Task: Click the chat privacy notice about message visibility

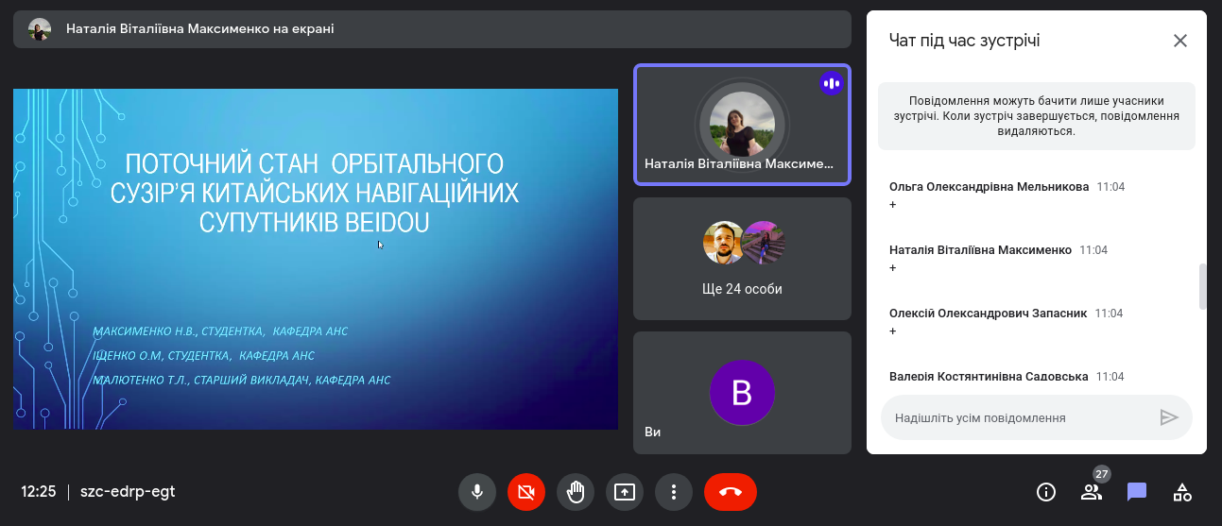Action: point(1037,116)
